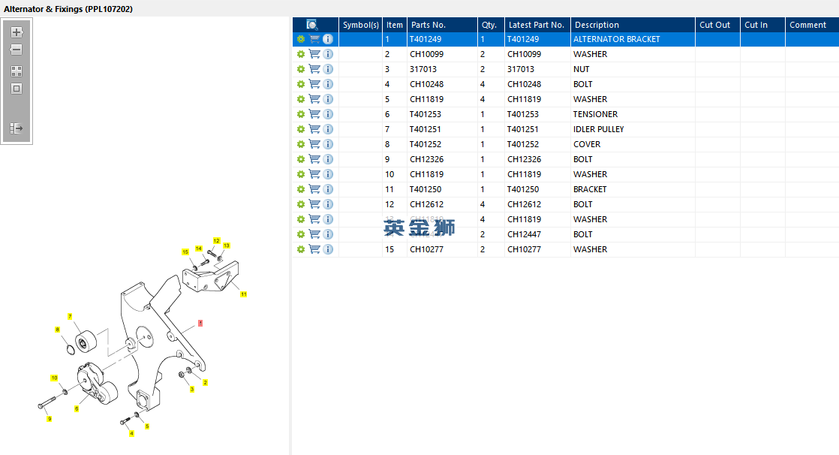Open the search icon in table header
Screen dimensions: 839x455
pyautogui.click(x=312, y=25)
